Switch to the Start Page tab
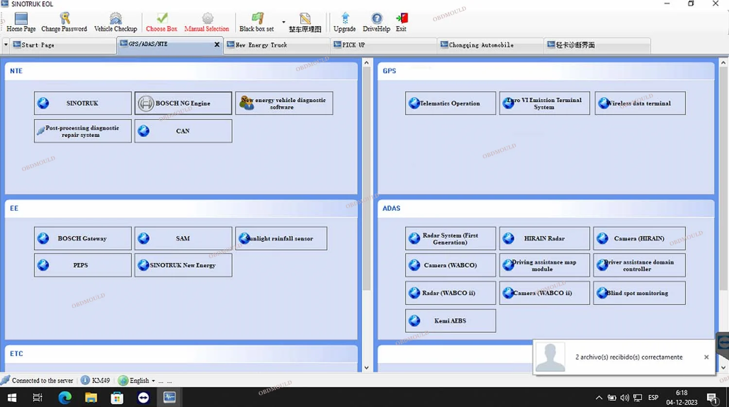Image resolution: width=729 pixels, height=407 pixels. (63, 45)
